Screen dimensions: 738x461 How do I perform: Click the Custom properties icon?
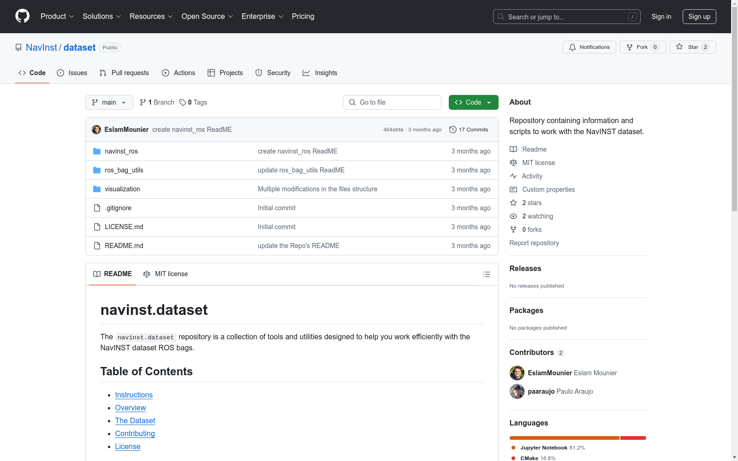pyautogui.click(x=513, y=189)
